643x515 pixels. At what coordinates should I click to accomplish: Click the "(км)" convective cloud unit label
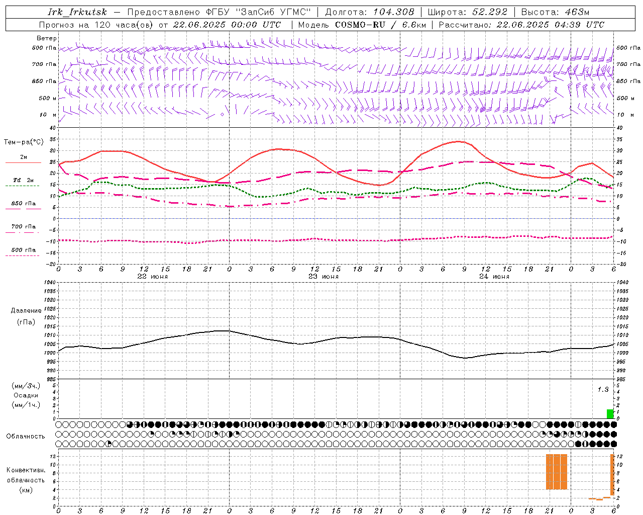coord(26,489)
